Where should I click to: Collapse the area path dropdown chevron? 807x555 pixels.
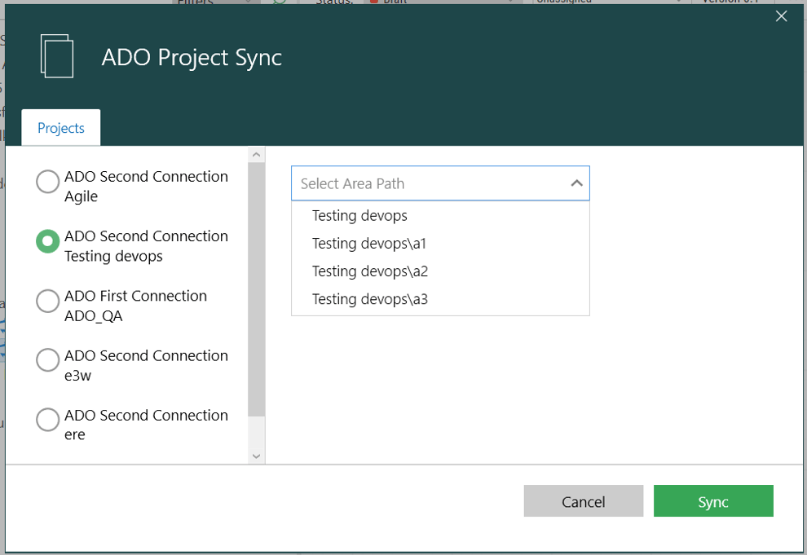575,182
